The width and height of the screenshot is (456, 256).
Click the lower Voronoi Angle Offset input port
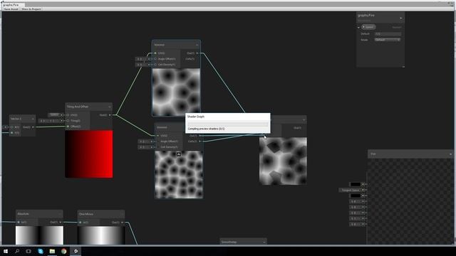pos(158,142)
